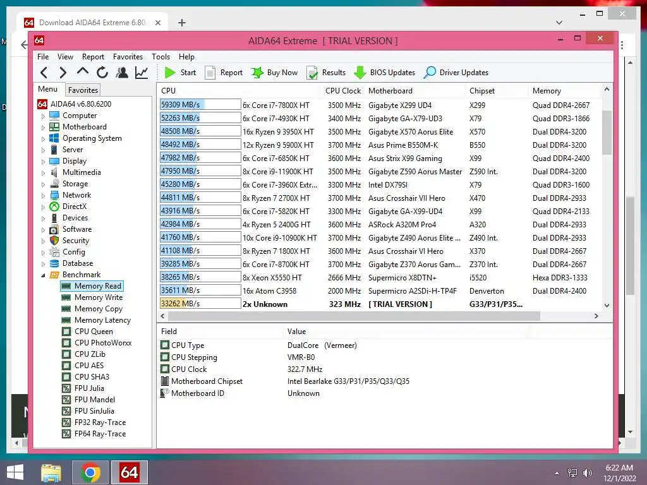Screen dimensions: 647x485
Task: Open the Favorites menu in menu bar
Action: click(128, 56)
